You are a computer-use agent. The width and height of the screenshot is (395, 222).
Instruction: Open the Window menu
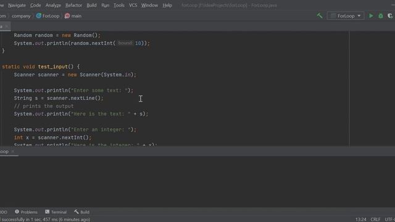pyautogui.click(x=149, y=6)
